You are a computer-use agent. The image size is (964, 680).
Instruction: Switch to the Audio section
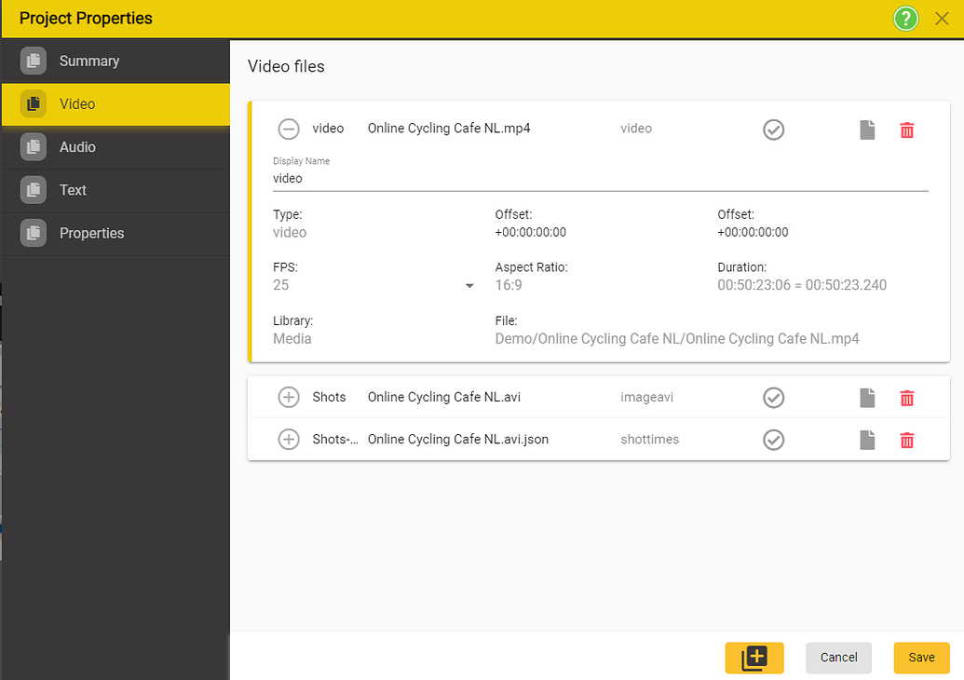[x=77, y=147]
